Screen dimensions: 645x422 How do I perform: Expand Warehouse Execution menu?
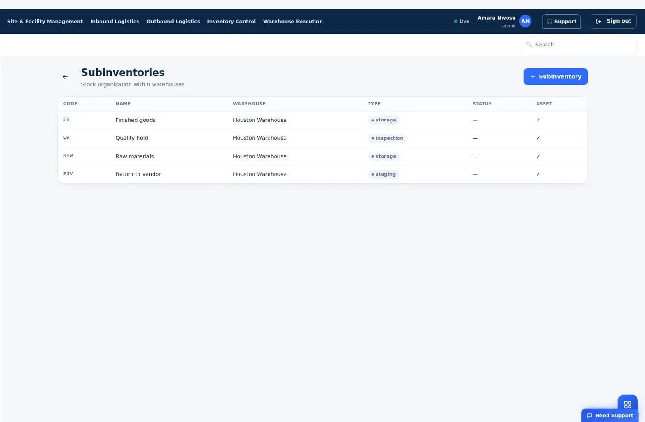(293, 22)
